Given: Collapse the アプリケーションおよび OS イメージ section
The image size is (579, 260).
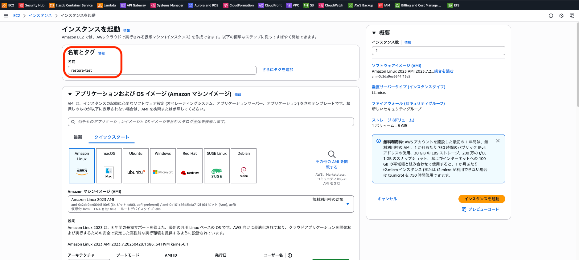Looking at the screenshot, I should pos(70,94).
